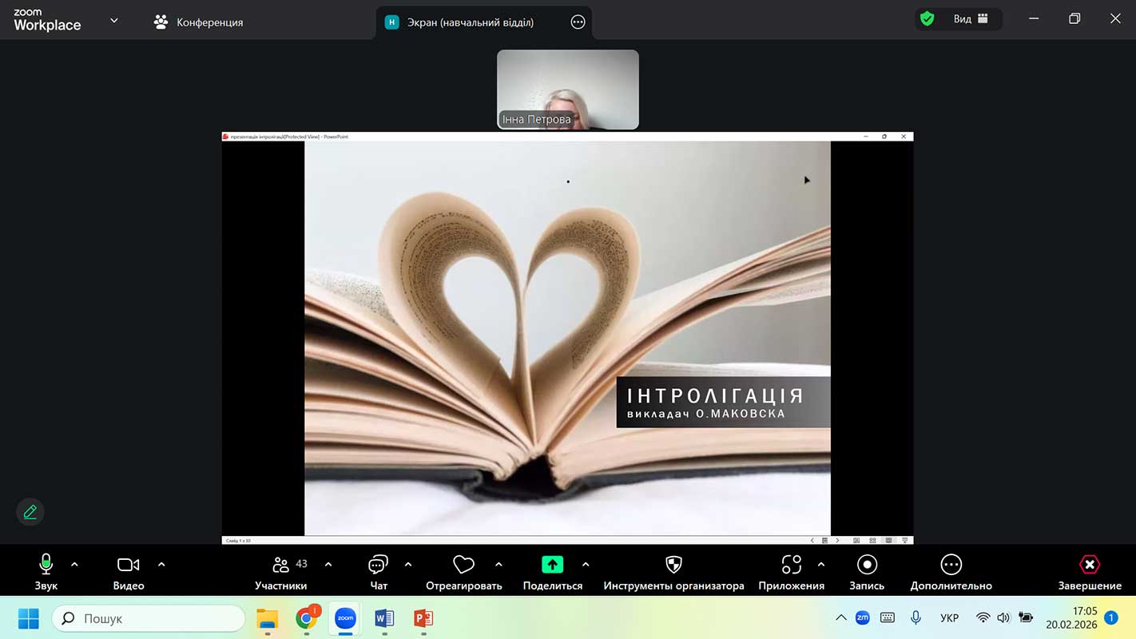Click the green encryption shield icon
1136x639 pixels.
point(927,19)
